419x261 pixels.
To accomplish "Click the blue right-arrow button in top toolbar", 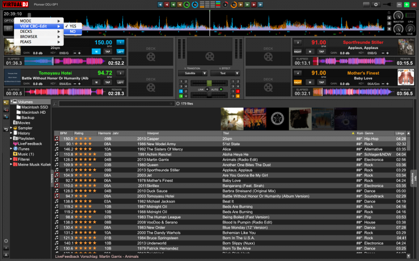I will pos(260,5).
